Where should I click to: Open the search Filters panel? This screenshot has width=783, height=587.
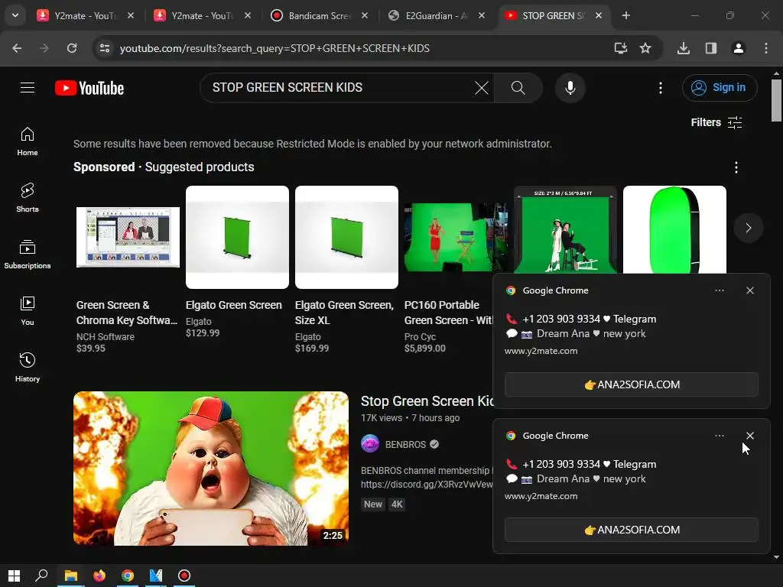pyautogui.click(x=716, y=122)
